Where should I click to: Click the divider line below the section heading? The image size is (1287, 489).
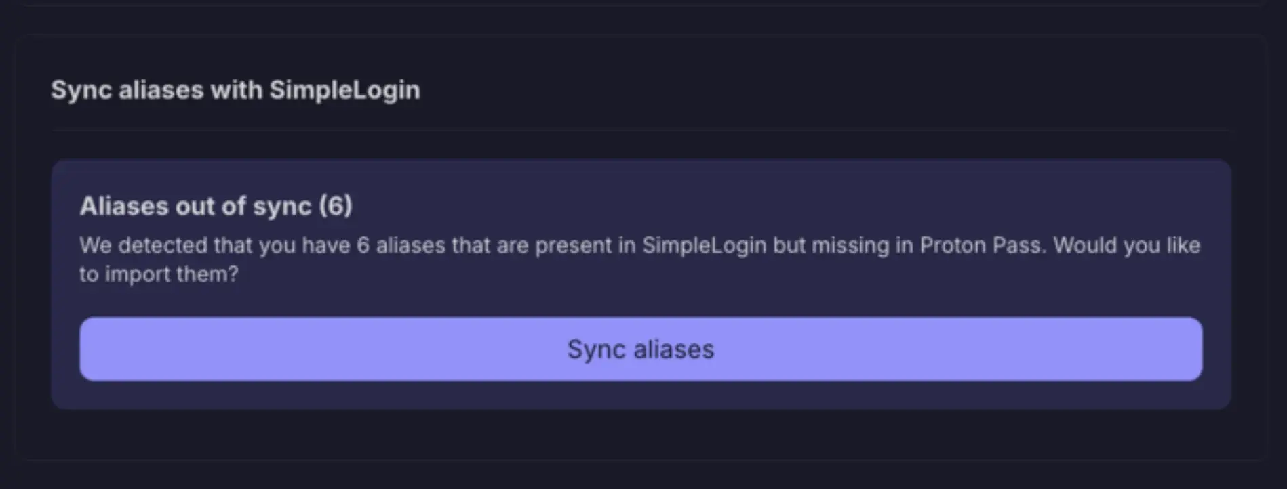640,130
